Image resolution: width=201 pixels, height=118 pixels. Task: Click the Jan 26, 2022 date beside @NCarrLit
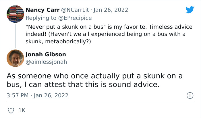(110, 10)
